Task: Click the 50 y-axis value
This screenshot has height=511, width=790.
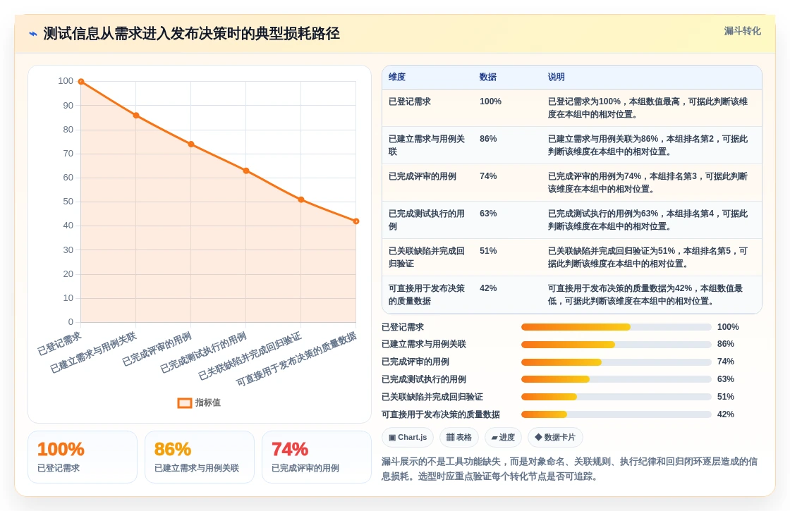Action: [x=68, y=202]
